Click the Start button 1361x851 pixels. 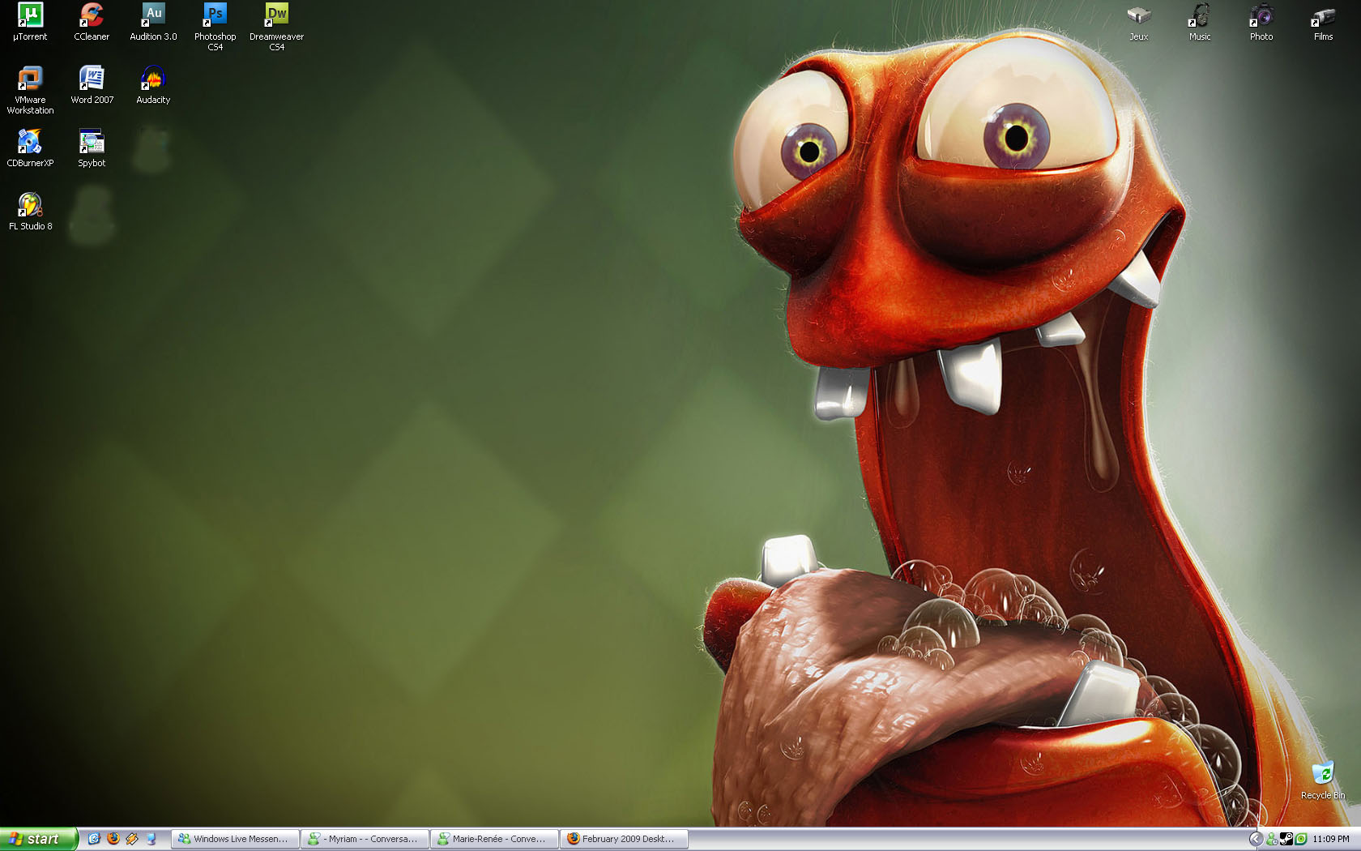[38, 839]
